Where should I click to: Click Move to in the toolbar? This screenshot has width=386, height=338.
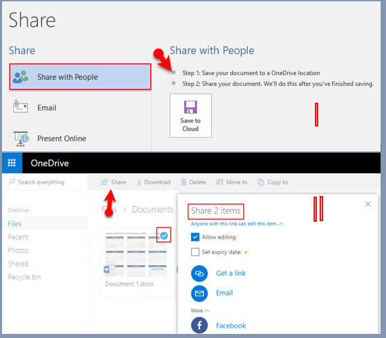click(232, 182)
